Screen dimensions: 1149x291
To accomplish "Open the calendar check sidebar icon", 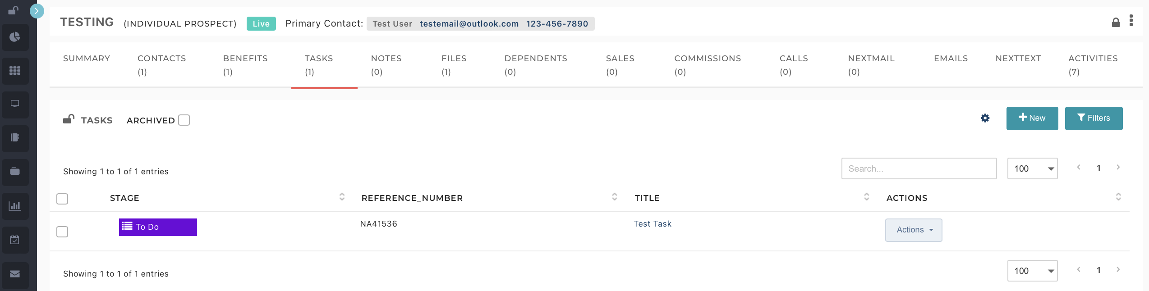I will 15,240.
